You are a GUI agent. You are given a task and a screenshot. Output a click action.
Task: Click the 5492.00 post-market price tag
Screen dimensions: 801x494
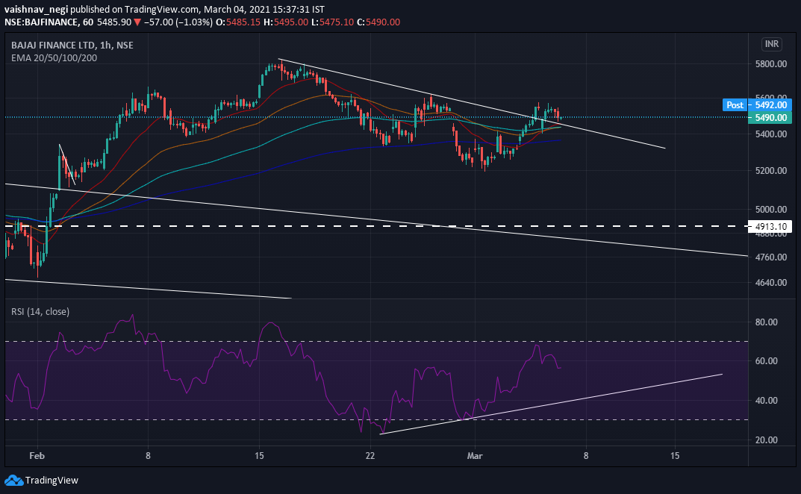770,104
